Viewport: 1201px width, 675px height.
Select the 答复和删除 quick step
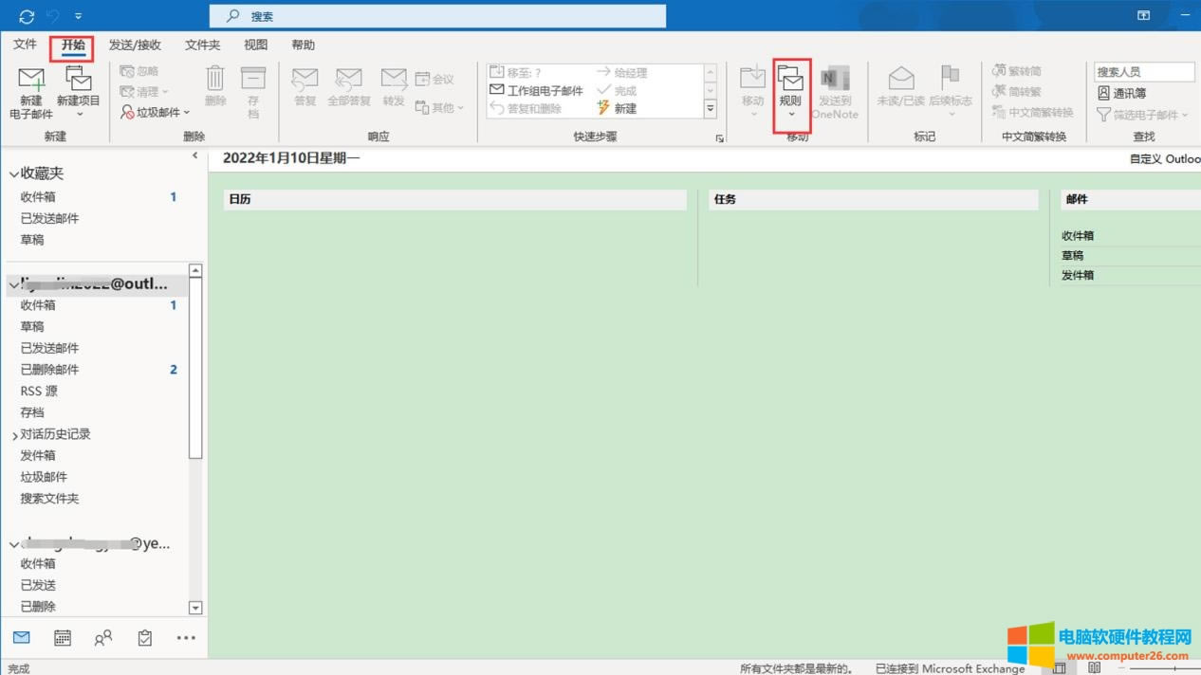(526, 108)
